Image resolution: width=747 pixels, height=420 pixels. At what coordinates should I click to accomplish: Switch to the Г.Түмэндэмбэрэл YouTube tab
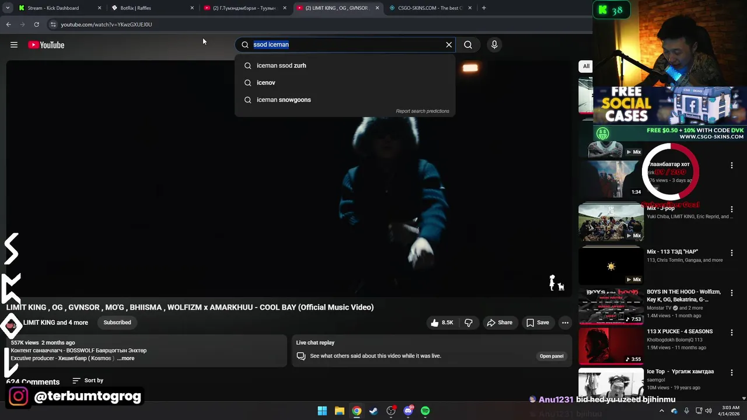coord(245,8)
